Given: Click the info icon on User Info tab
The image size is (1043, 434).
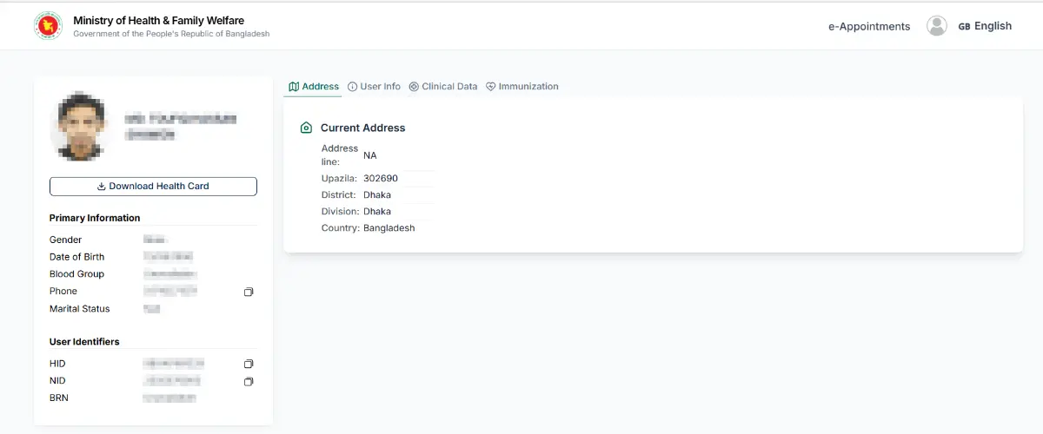Looking at the screenshot, I should coord(352,87).
